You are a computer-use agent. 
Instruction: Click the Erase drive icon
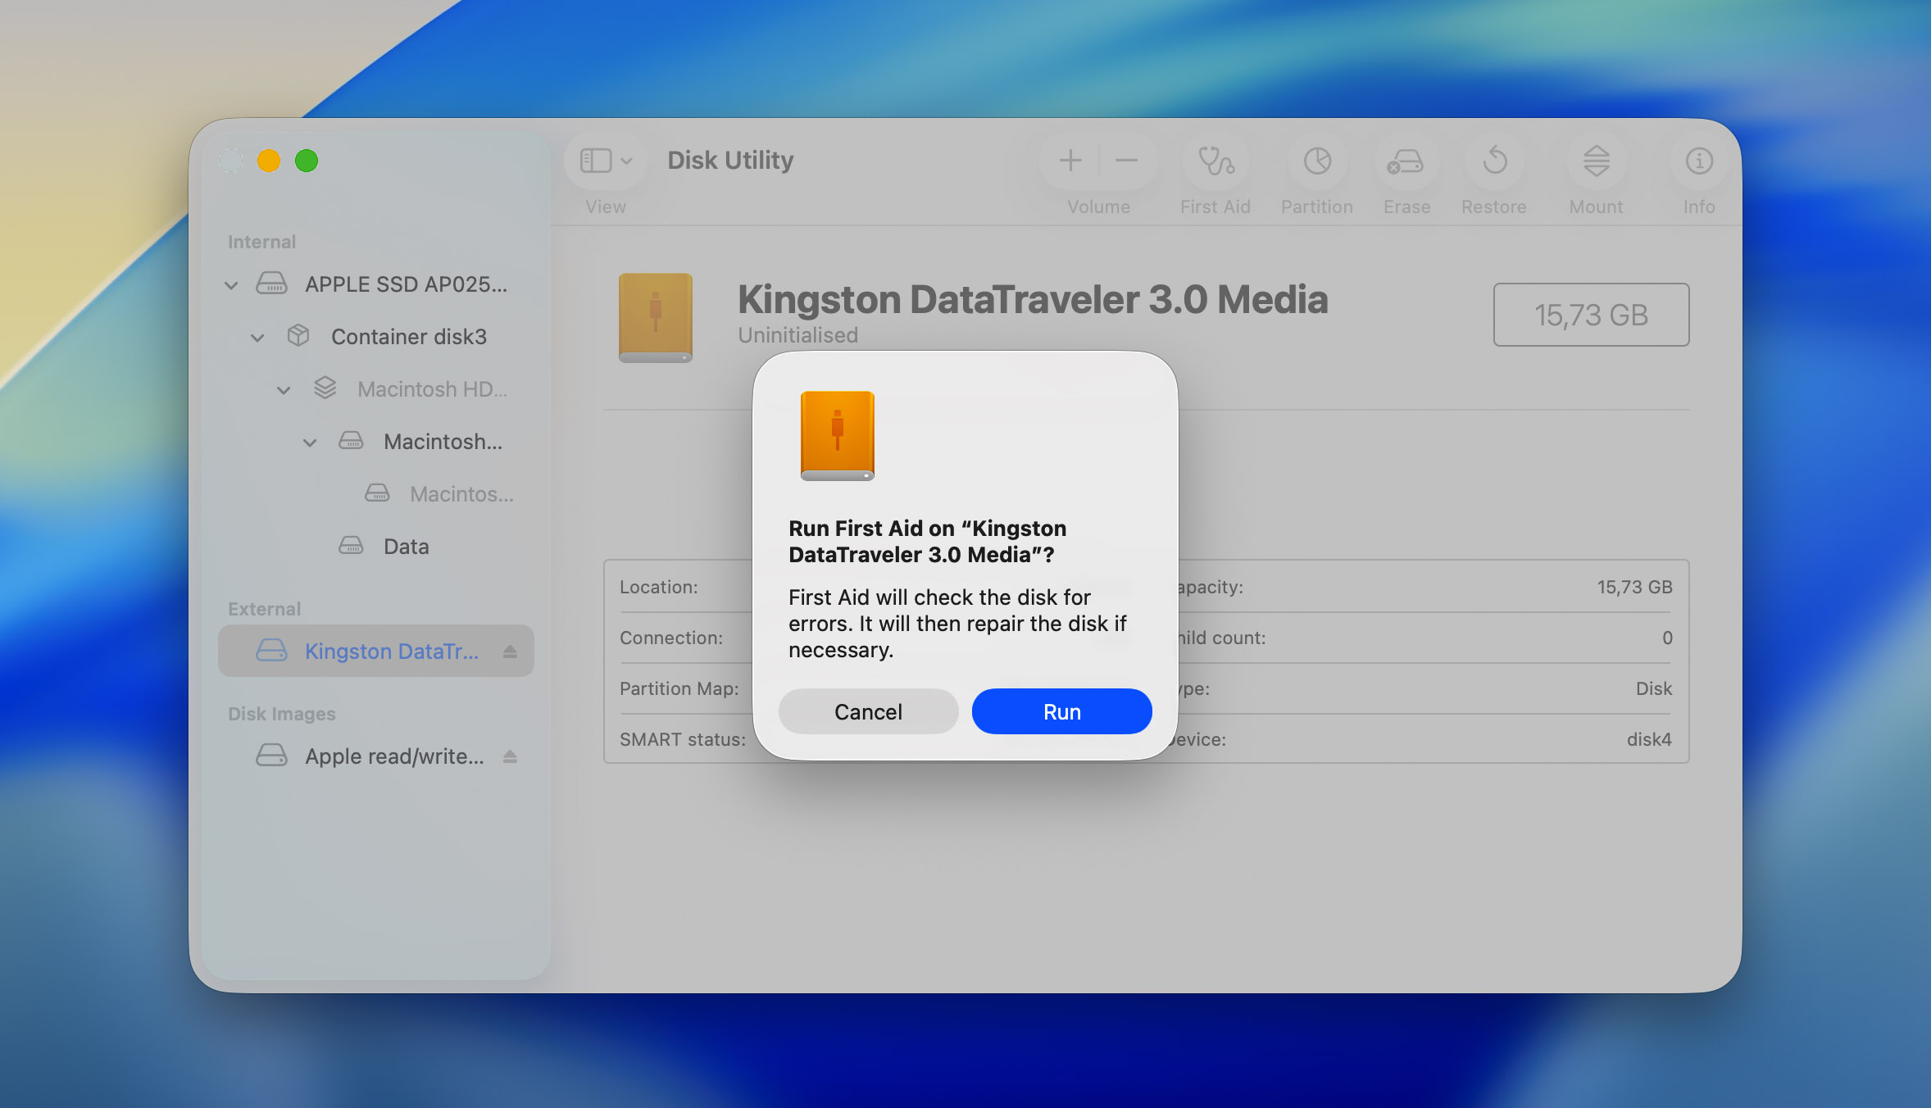1406,161
